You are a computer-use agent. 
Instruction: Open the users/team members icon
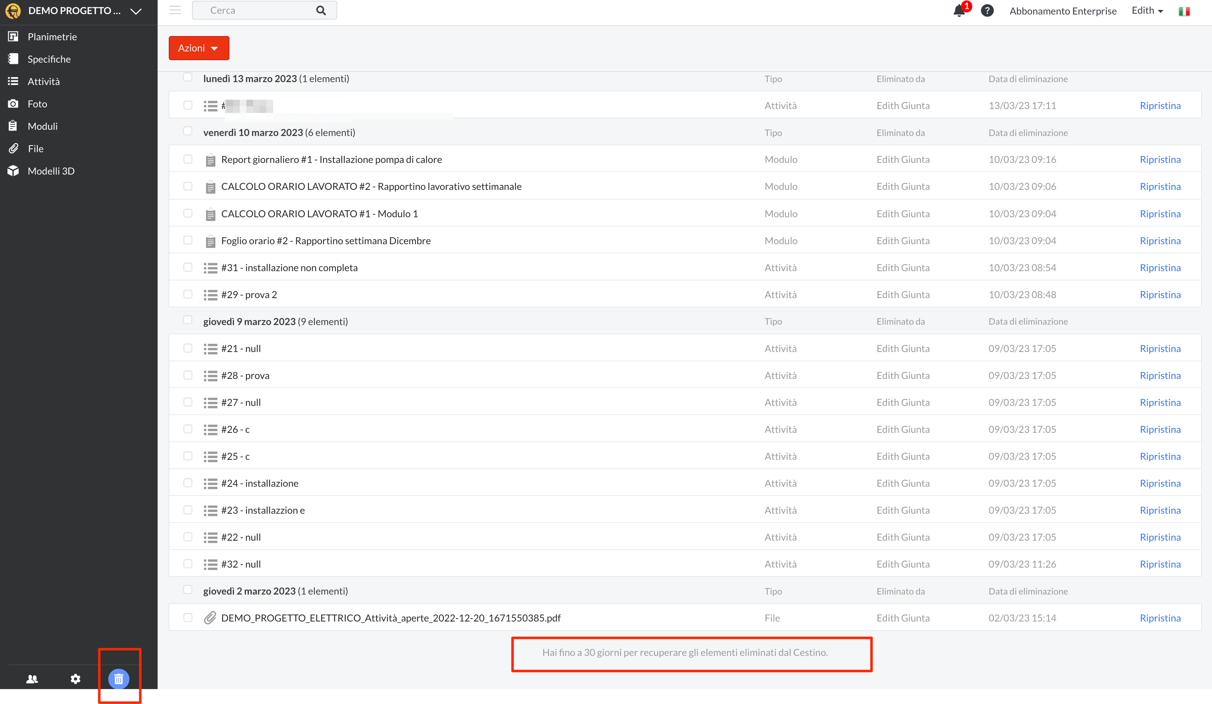coord(32,679)
